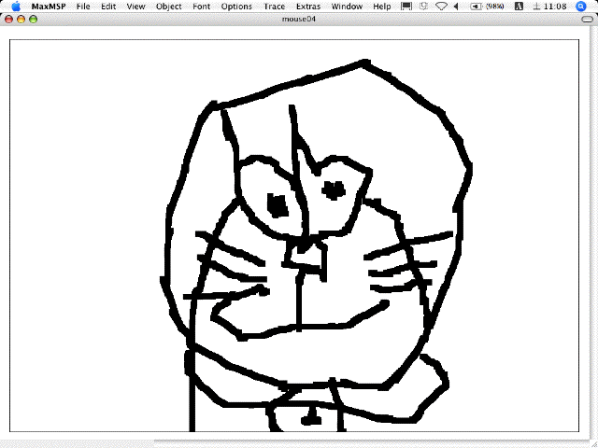Open the File menu
Viewport: 598px width, 448px height.
(x=83, y=7)
